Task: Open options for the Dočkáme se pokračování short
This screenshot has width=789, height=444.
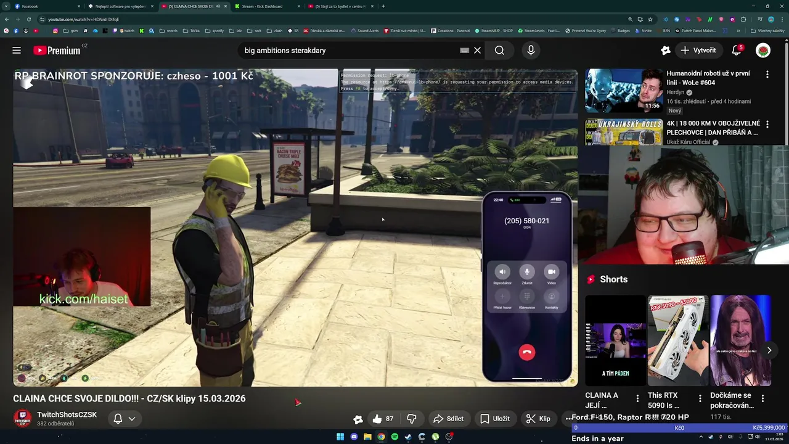Action: point(762,398)
